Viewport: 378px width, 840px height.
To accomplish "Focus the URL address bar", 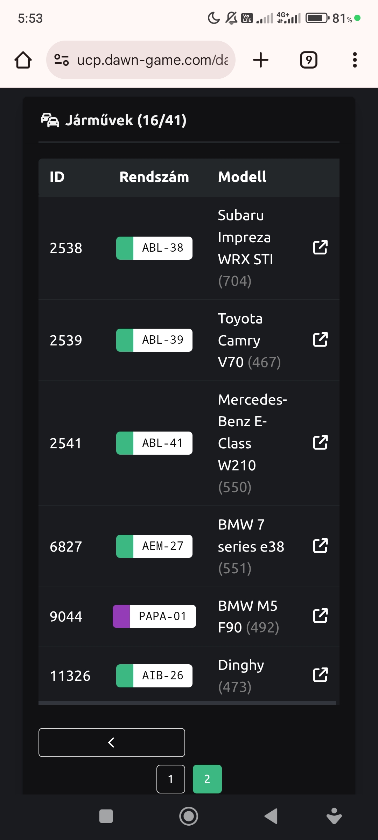I will pyautogui.click(x=152, y=60).
